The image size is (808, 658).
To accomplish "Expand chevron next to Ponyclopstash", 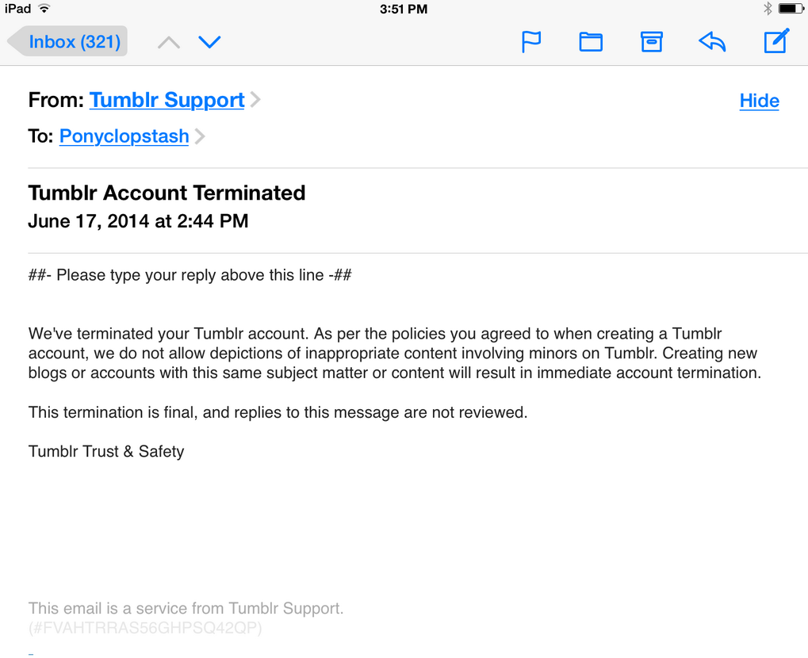I will [200, 136].
